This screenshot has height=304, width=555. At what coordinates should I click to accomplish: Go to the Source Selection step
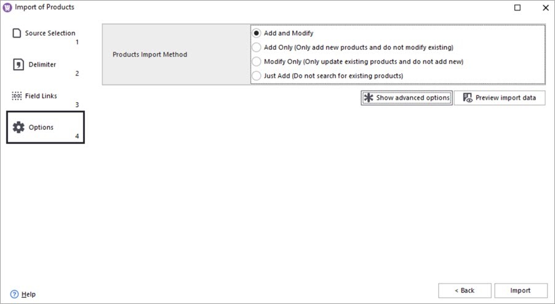pos(50,33)
